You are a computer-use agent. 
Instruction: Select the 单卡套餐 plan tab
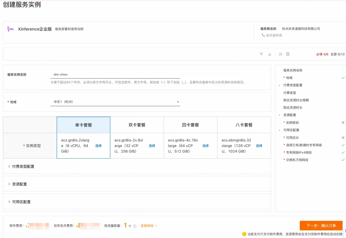pos(83,125)
